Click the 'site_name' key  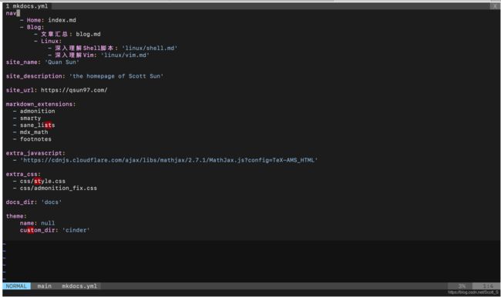22,62
